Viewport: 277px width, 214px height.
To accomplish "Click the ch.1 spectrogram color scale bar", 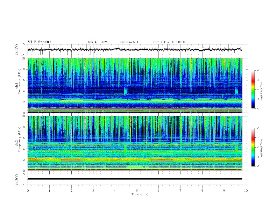I will pos(253,90).
